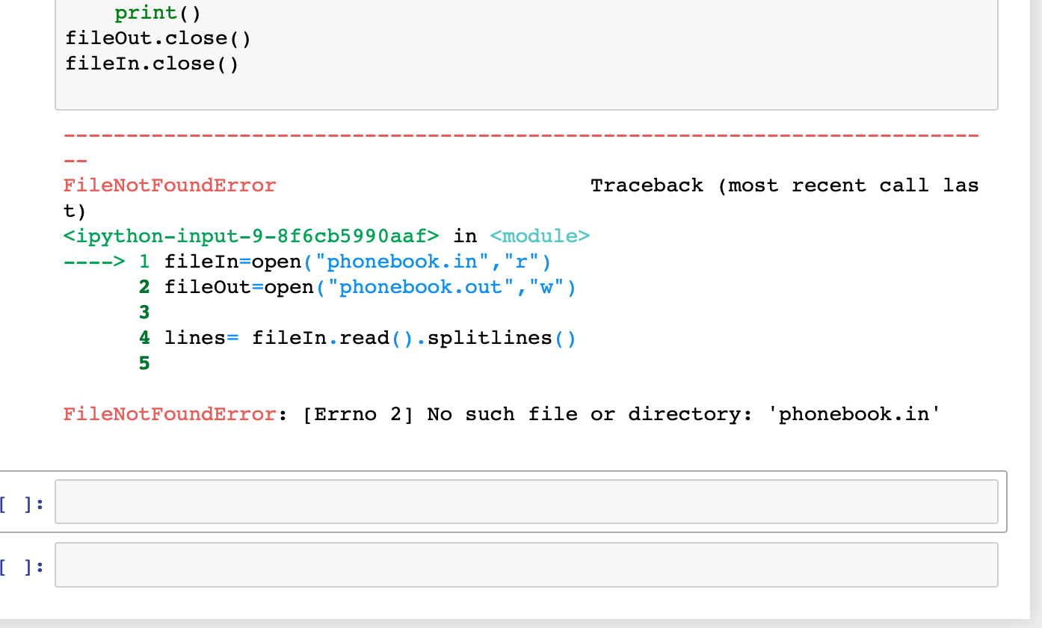Click line number 4 showing splitlines call
Screen dimensions: 1042x628
coord(144,337)
